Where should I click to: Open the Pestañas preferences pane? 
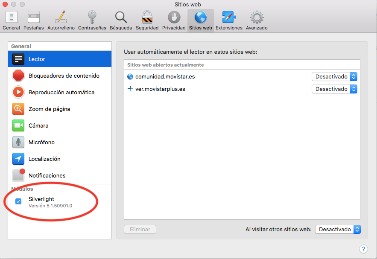33,20
